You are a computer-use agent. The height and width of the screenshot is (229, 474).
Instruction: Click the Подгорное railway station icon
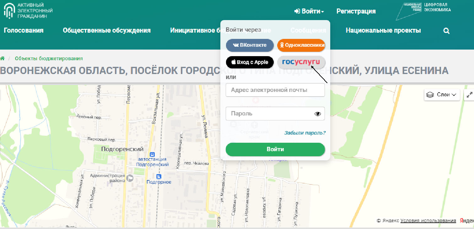[159, 176]
